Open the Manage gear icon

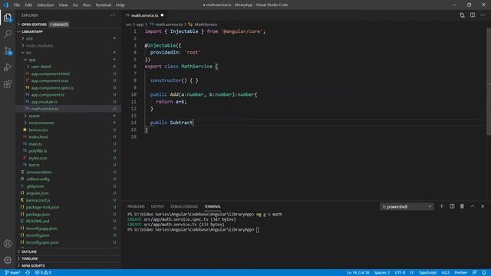(x=8, y=260)
